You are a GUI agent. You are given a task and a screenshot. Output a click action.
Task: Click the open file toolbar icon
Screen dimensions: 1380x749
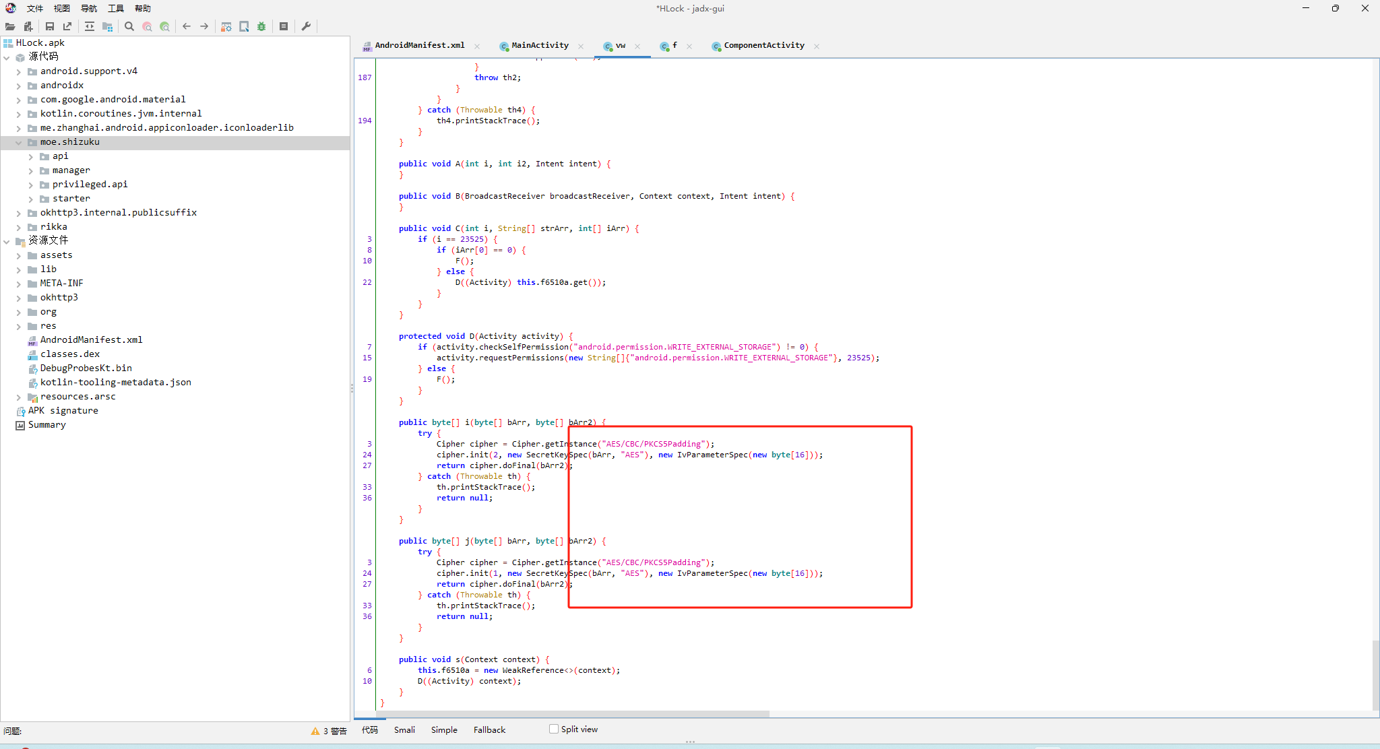pos(10,26)
